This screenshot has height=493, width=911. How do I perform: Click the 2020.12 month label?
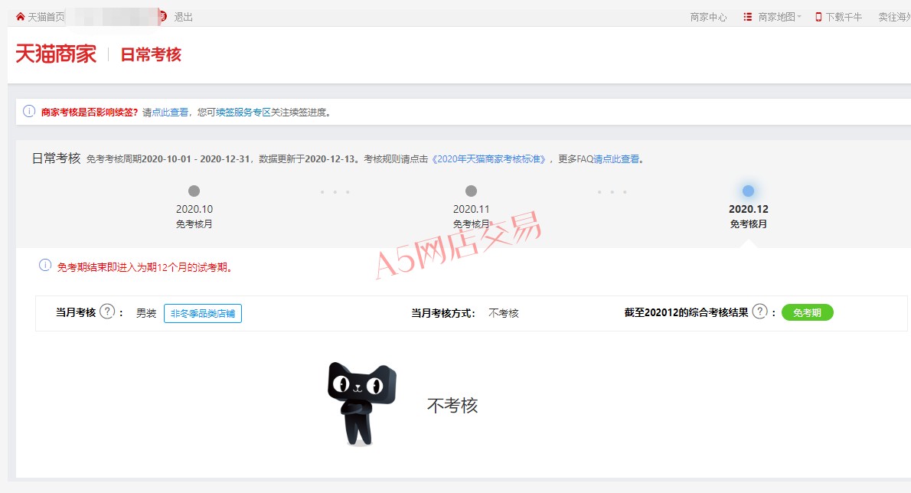pyautogui.click(x=749, y=209)
